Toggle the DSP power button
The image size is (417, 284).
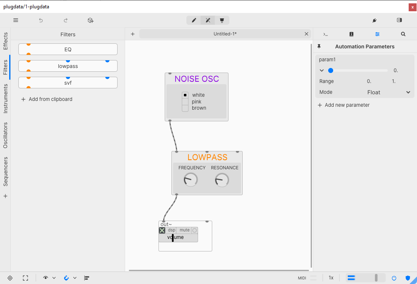click(394, 278)
